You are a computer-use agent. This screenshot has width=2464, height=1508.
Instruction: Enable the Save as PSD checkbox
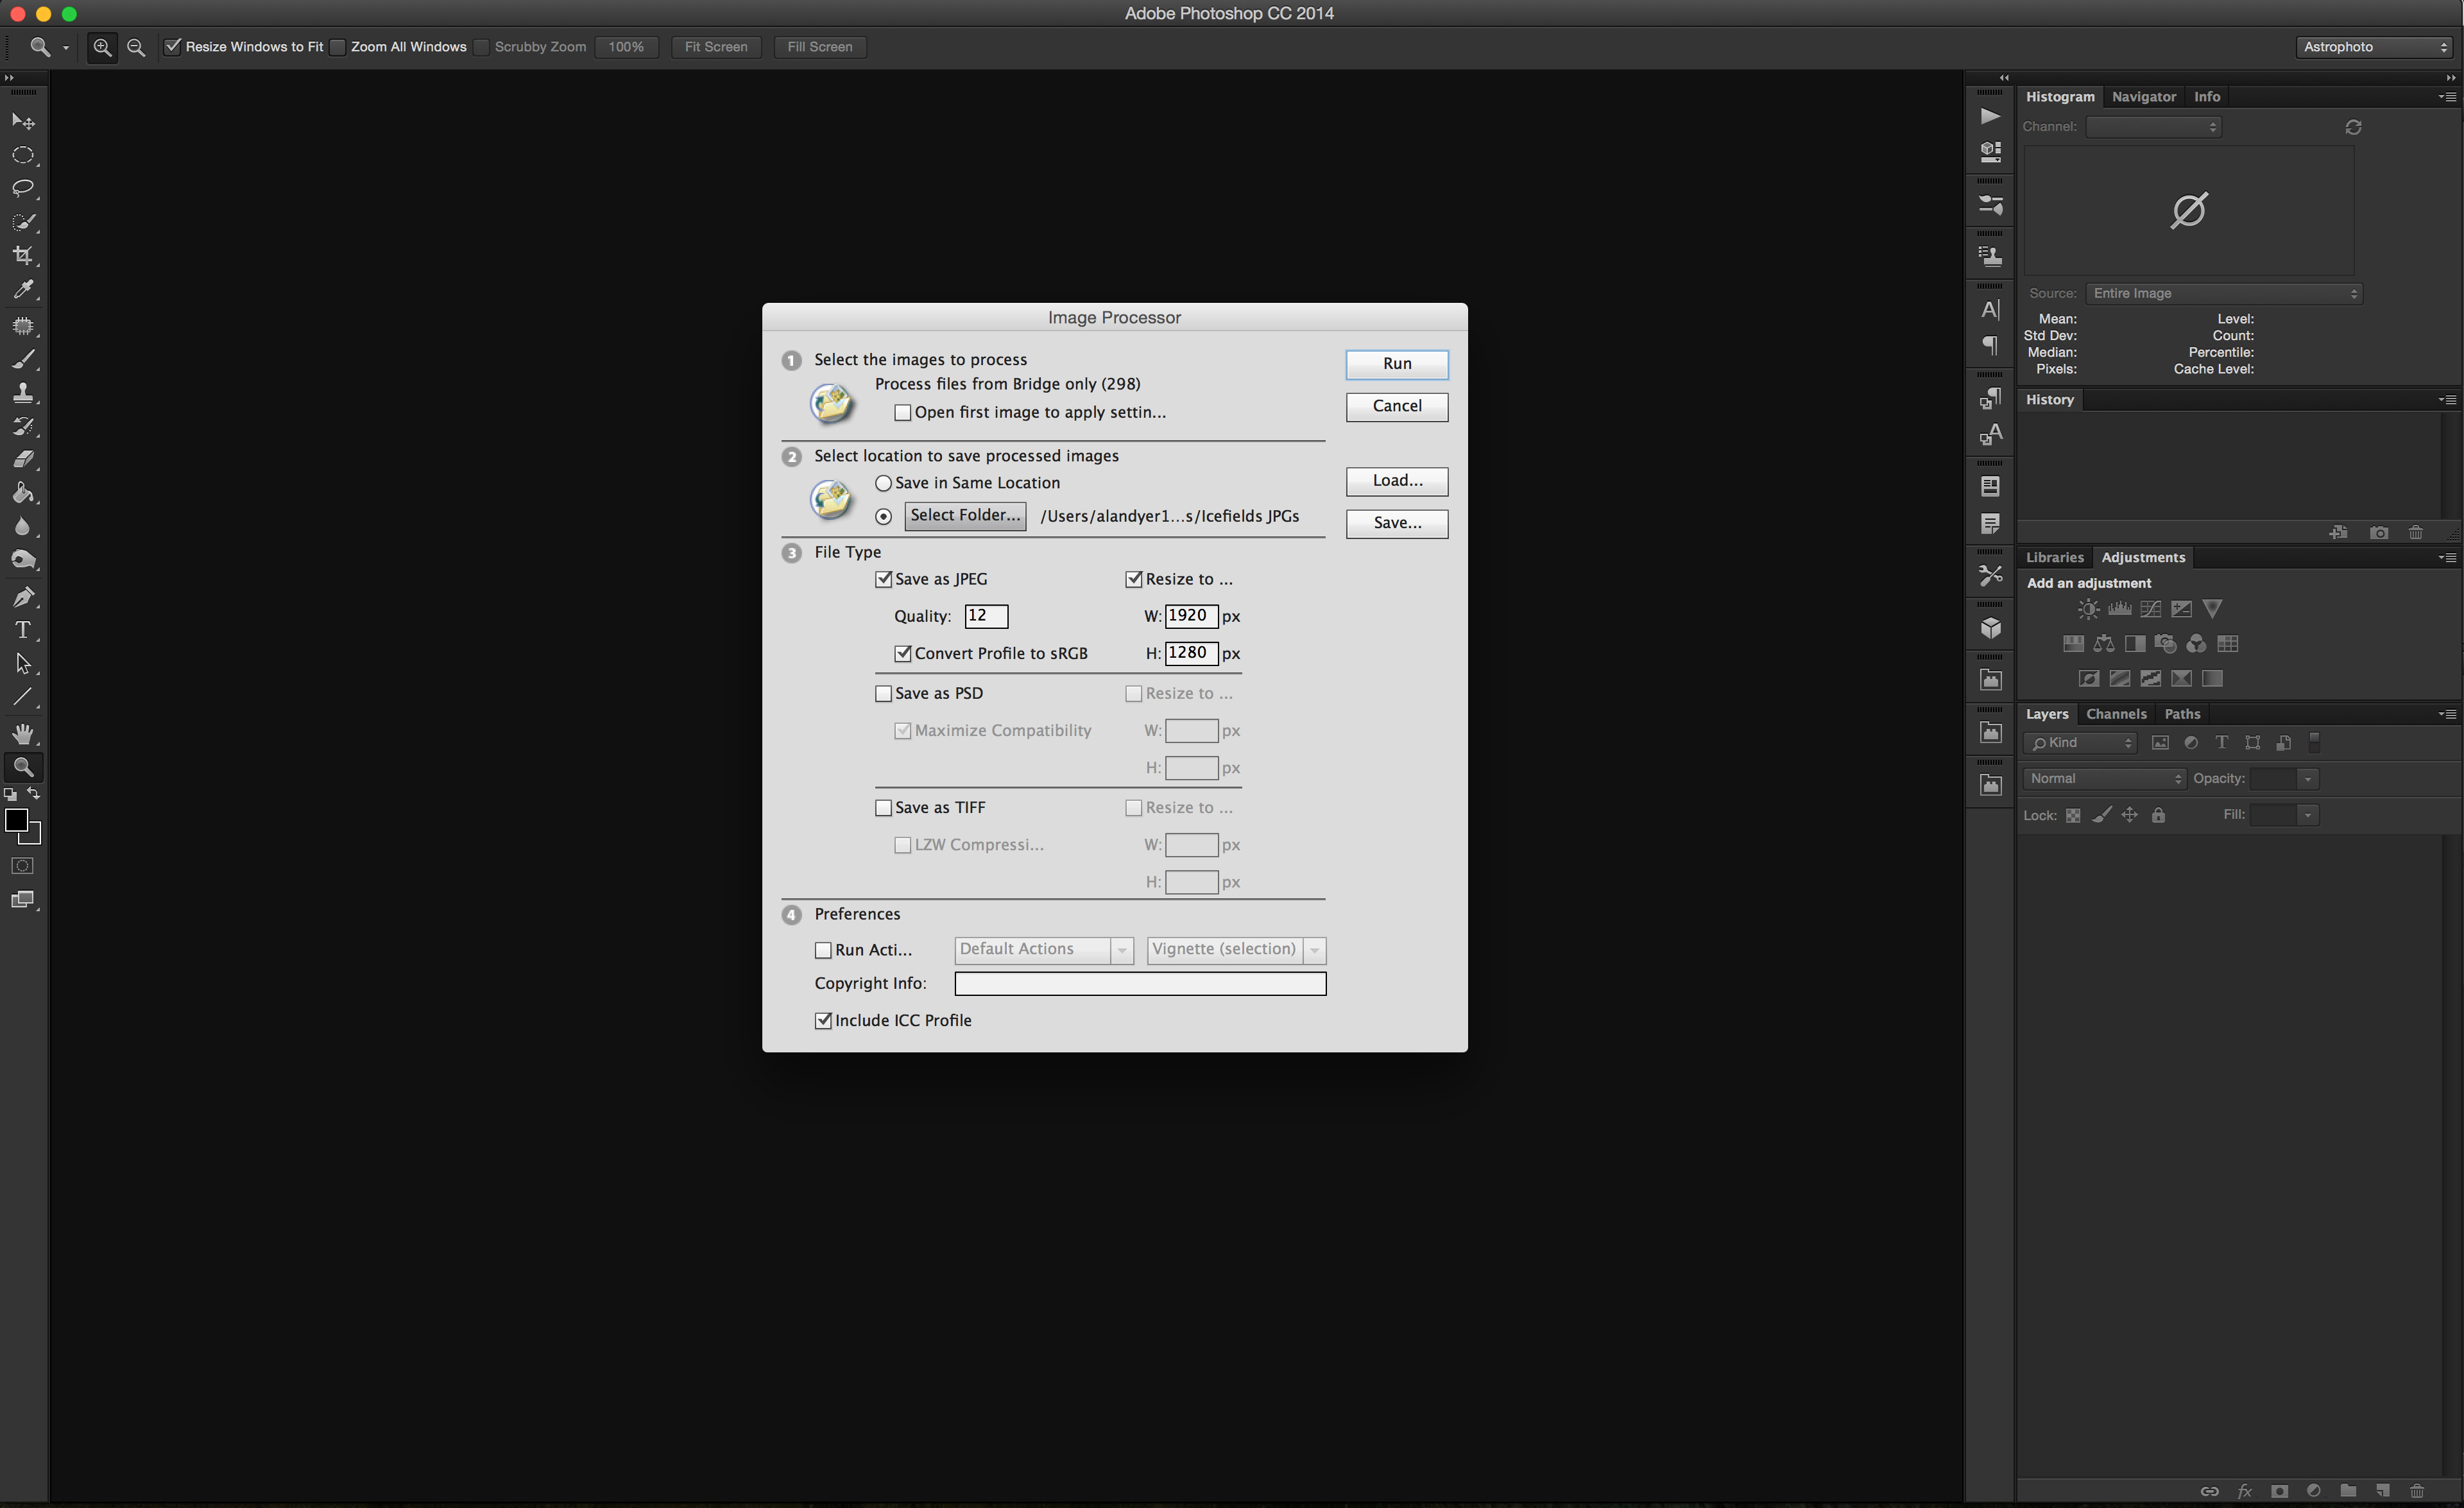click(x=883, y=693)
